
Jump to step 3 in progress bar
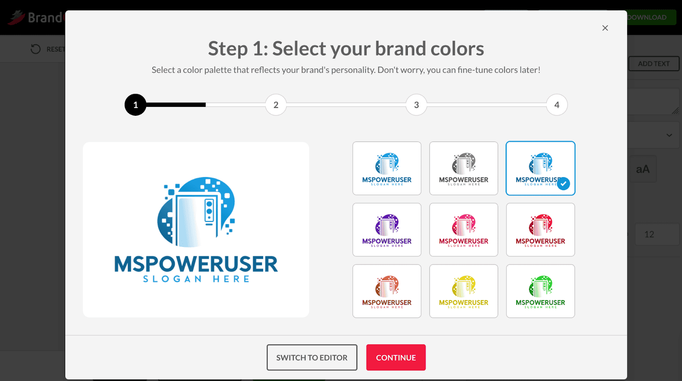pos(416,105)
